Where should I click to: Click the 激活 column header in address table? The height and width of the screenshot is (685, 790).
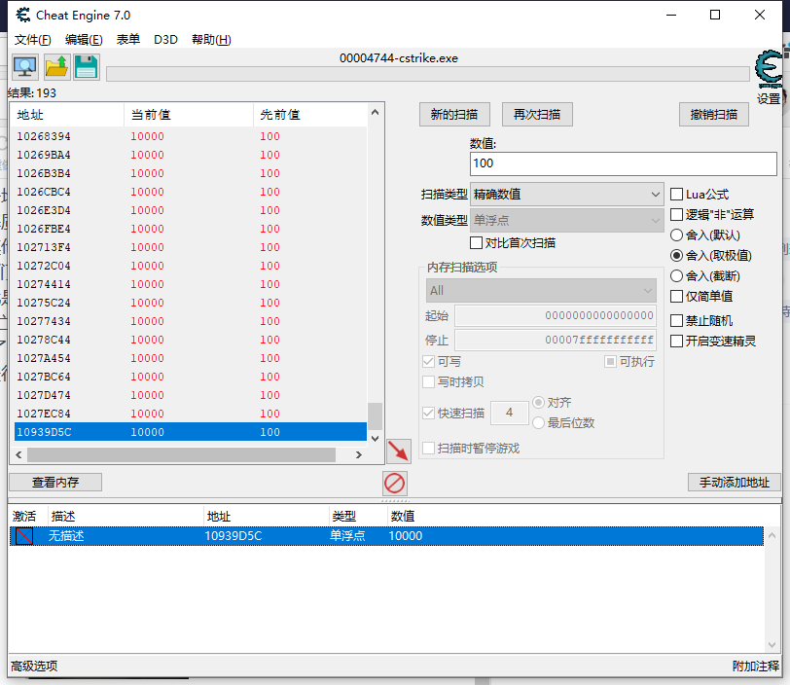click(24, 516)
